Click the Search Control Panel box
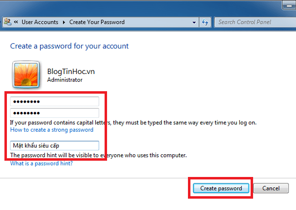Viewport: 296px width, 210px height. tap(253, 22)
